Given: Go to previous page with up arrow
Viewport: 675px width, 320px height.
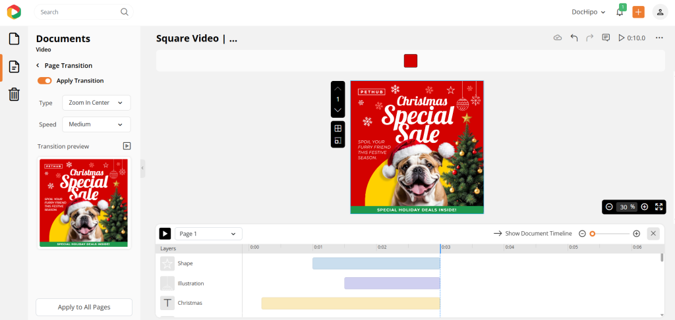Looking at the screenshot, I should [x=338, y=88].
